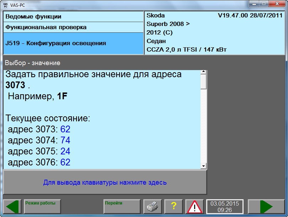This screenshot has height=217, width=288.
Task: Click the bold address number 3073
Action: click(x=15, y=85)
